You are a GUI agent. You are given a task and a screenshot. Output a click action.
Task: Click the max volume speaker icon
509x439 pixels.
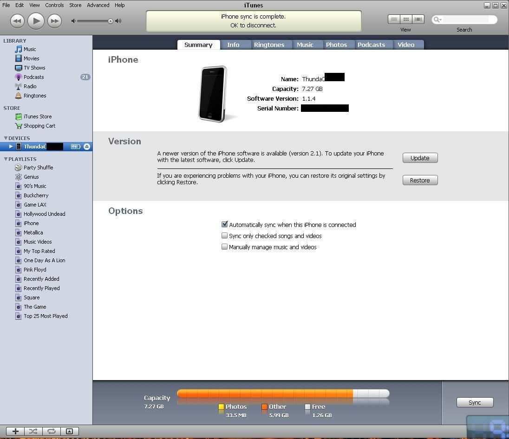coord(118,21)
